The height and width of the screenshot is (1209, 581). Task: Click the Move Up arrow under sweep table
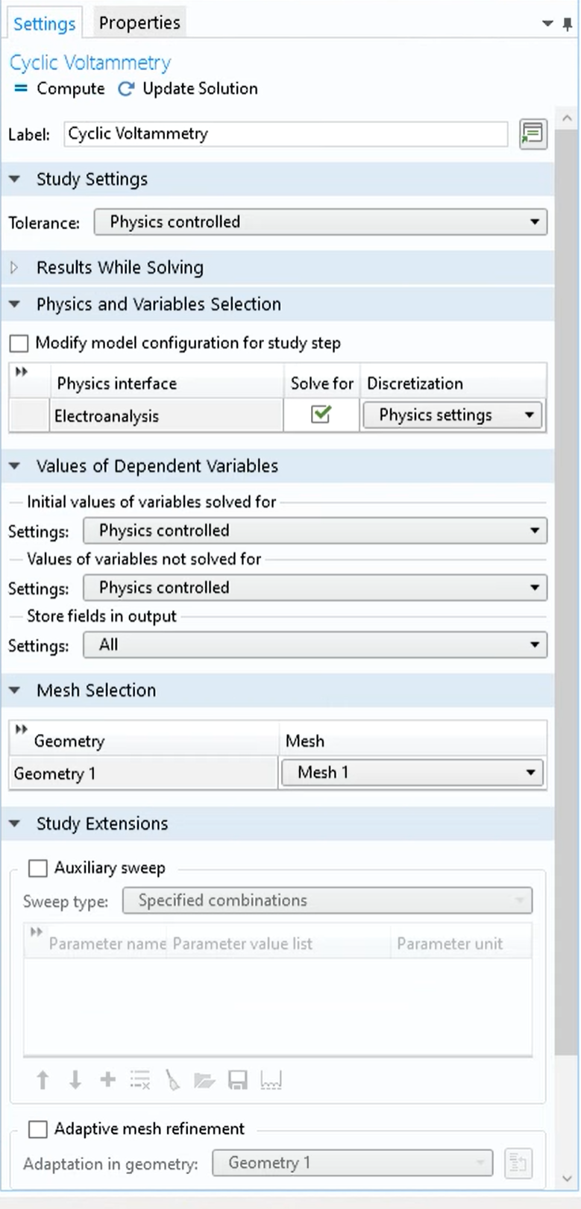tap(43, 1080)
